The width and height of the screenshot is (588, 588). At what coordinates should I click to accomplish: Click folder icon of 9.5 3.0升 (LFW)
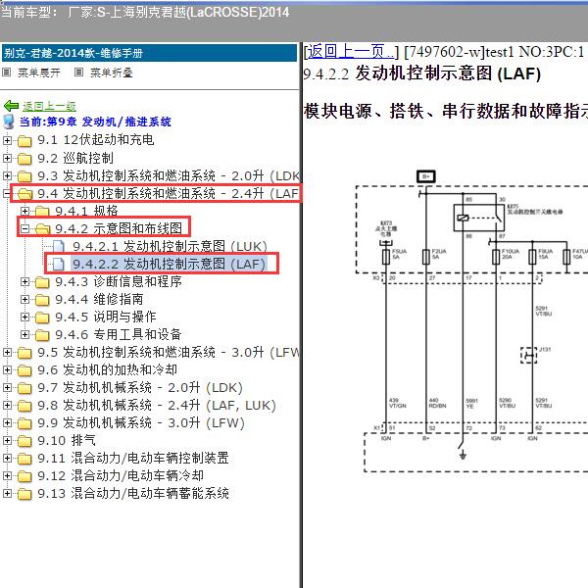click(x=24, y=353)
